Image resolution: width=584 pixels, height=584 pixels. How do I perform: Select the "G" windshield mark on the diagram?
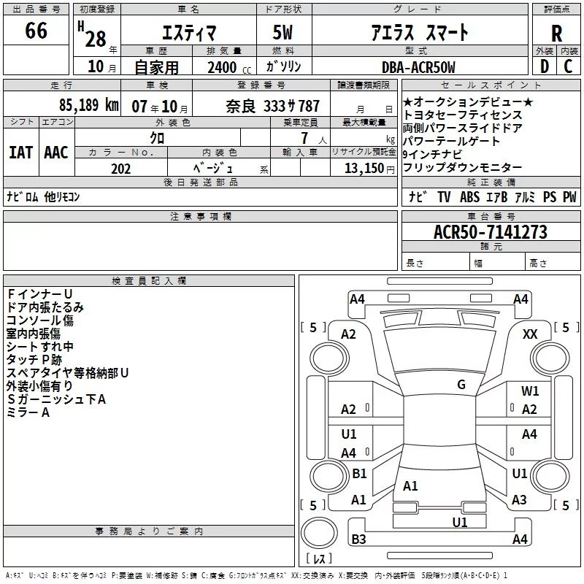461,385
